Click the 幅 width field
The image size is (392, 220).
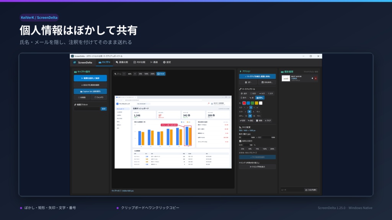[248, 137]
